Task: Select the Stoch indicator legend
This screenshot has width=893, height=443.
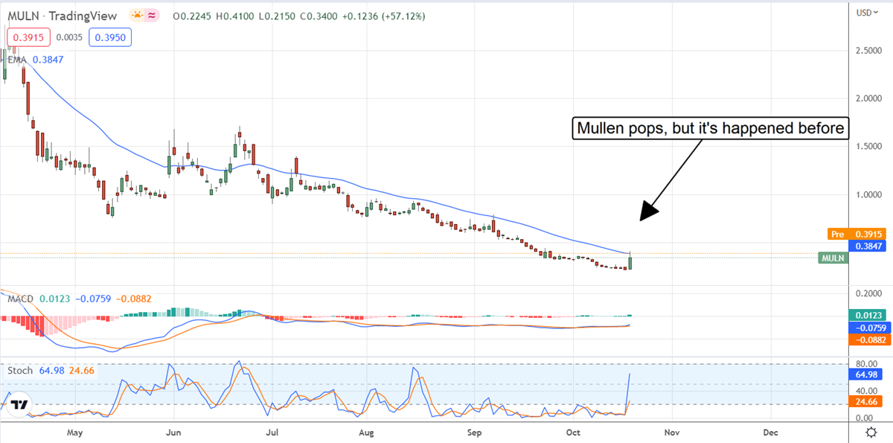Action: pos(50,370)
